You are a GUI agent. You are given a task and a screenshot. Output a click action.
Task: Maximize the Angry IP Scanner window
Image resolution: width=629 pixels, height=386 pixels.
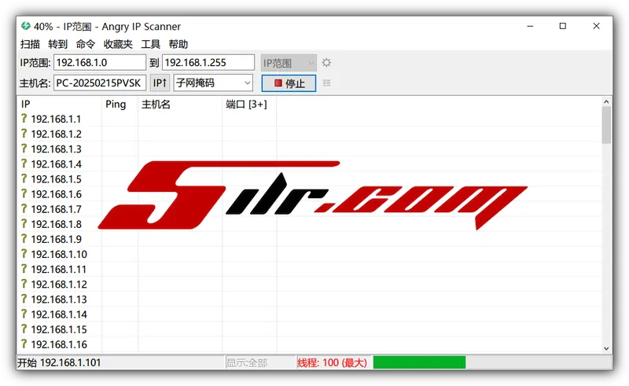pyautogui.click(x=563, y=26)
